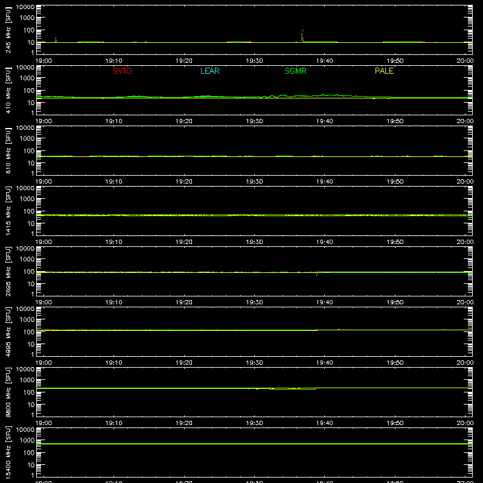Screen dimensions: 483x483
Task: Click the 20:00 time label under the 410 MHz plot
Action: (x=465, y=121)
